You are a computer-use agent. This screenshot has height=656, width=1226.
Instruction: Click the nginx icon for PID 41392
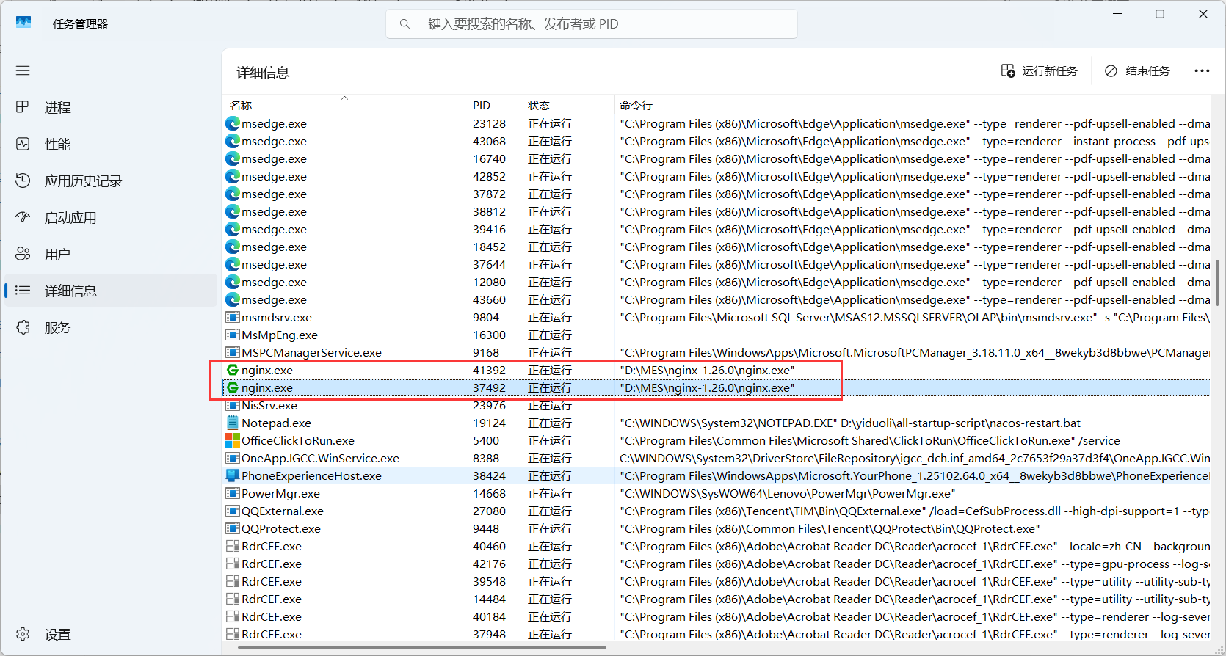[x=233, y=370]
